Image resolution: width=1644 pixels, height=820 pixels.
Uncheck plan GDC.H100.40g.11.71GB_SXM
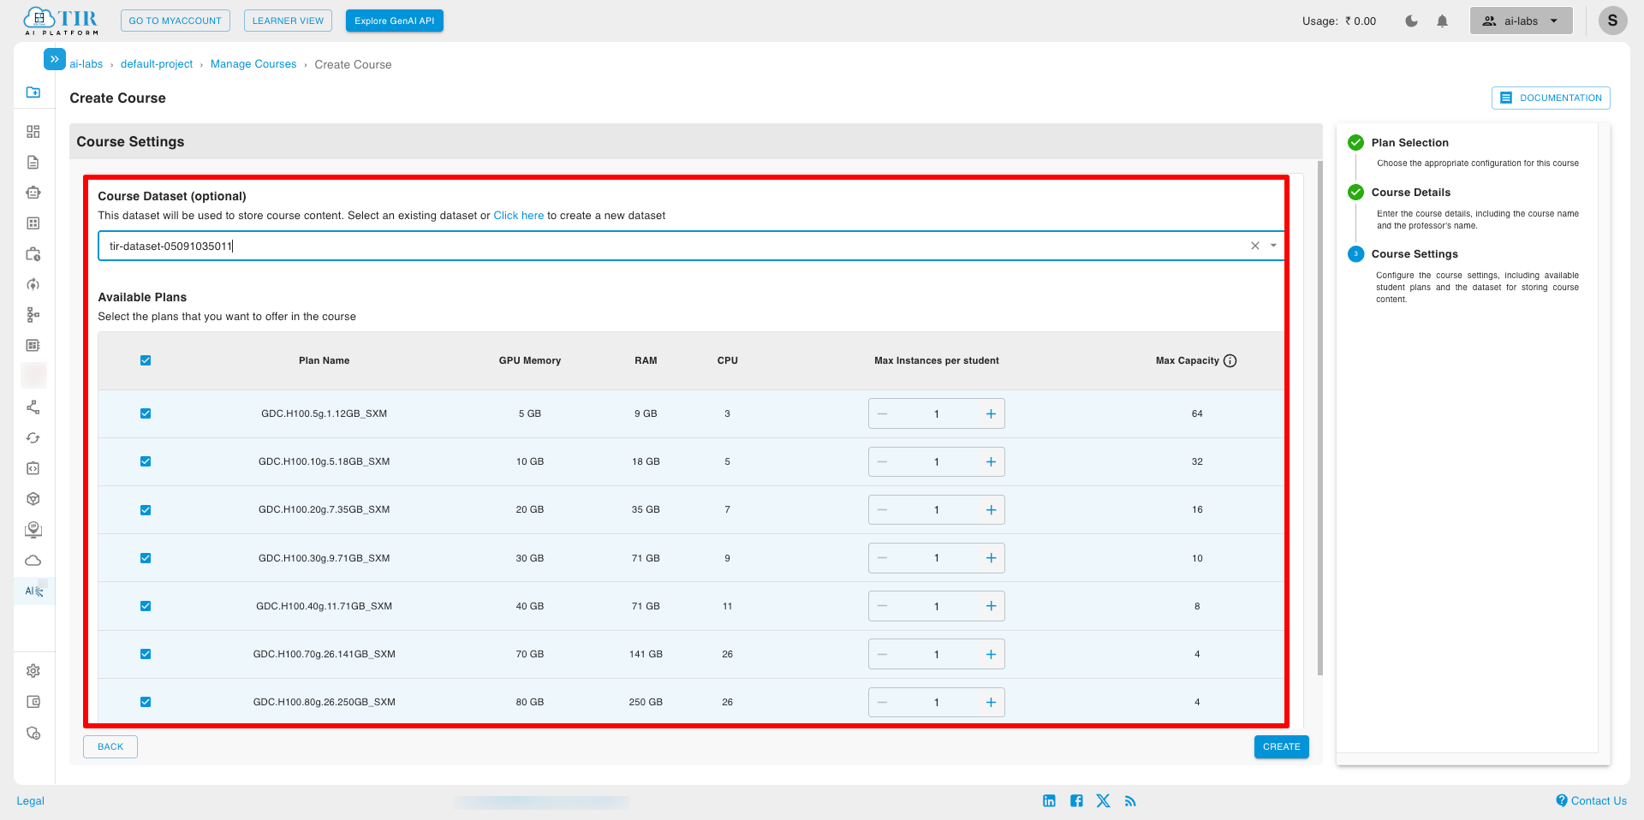146,606
